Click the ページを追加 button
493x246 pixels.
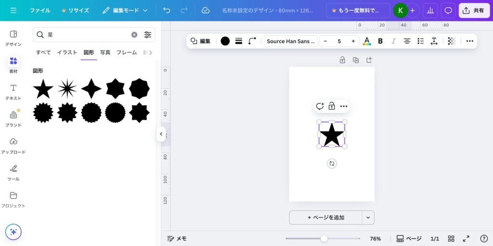pyautogui.click(x=325, y=218)
